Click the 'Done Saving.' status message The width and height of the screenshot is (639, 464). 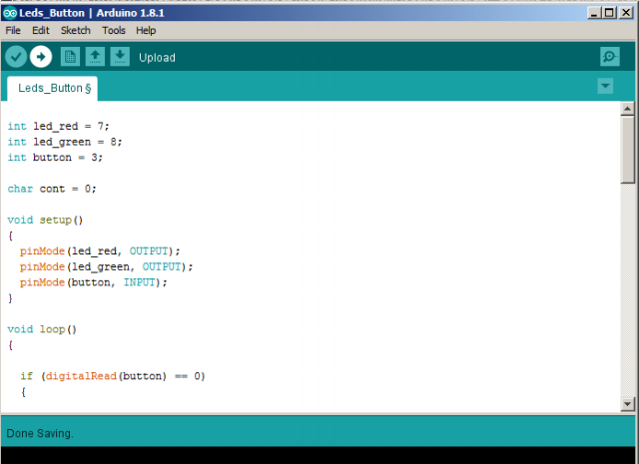click(x=40, y=433)
